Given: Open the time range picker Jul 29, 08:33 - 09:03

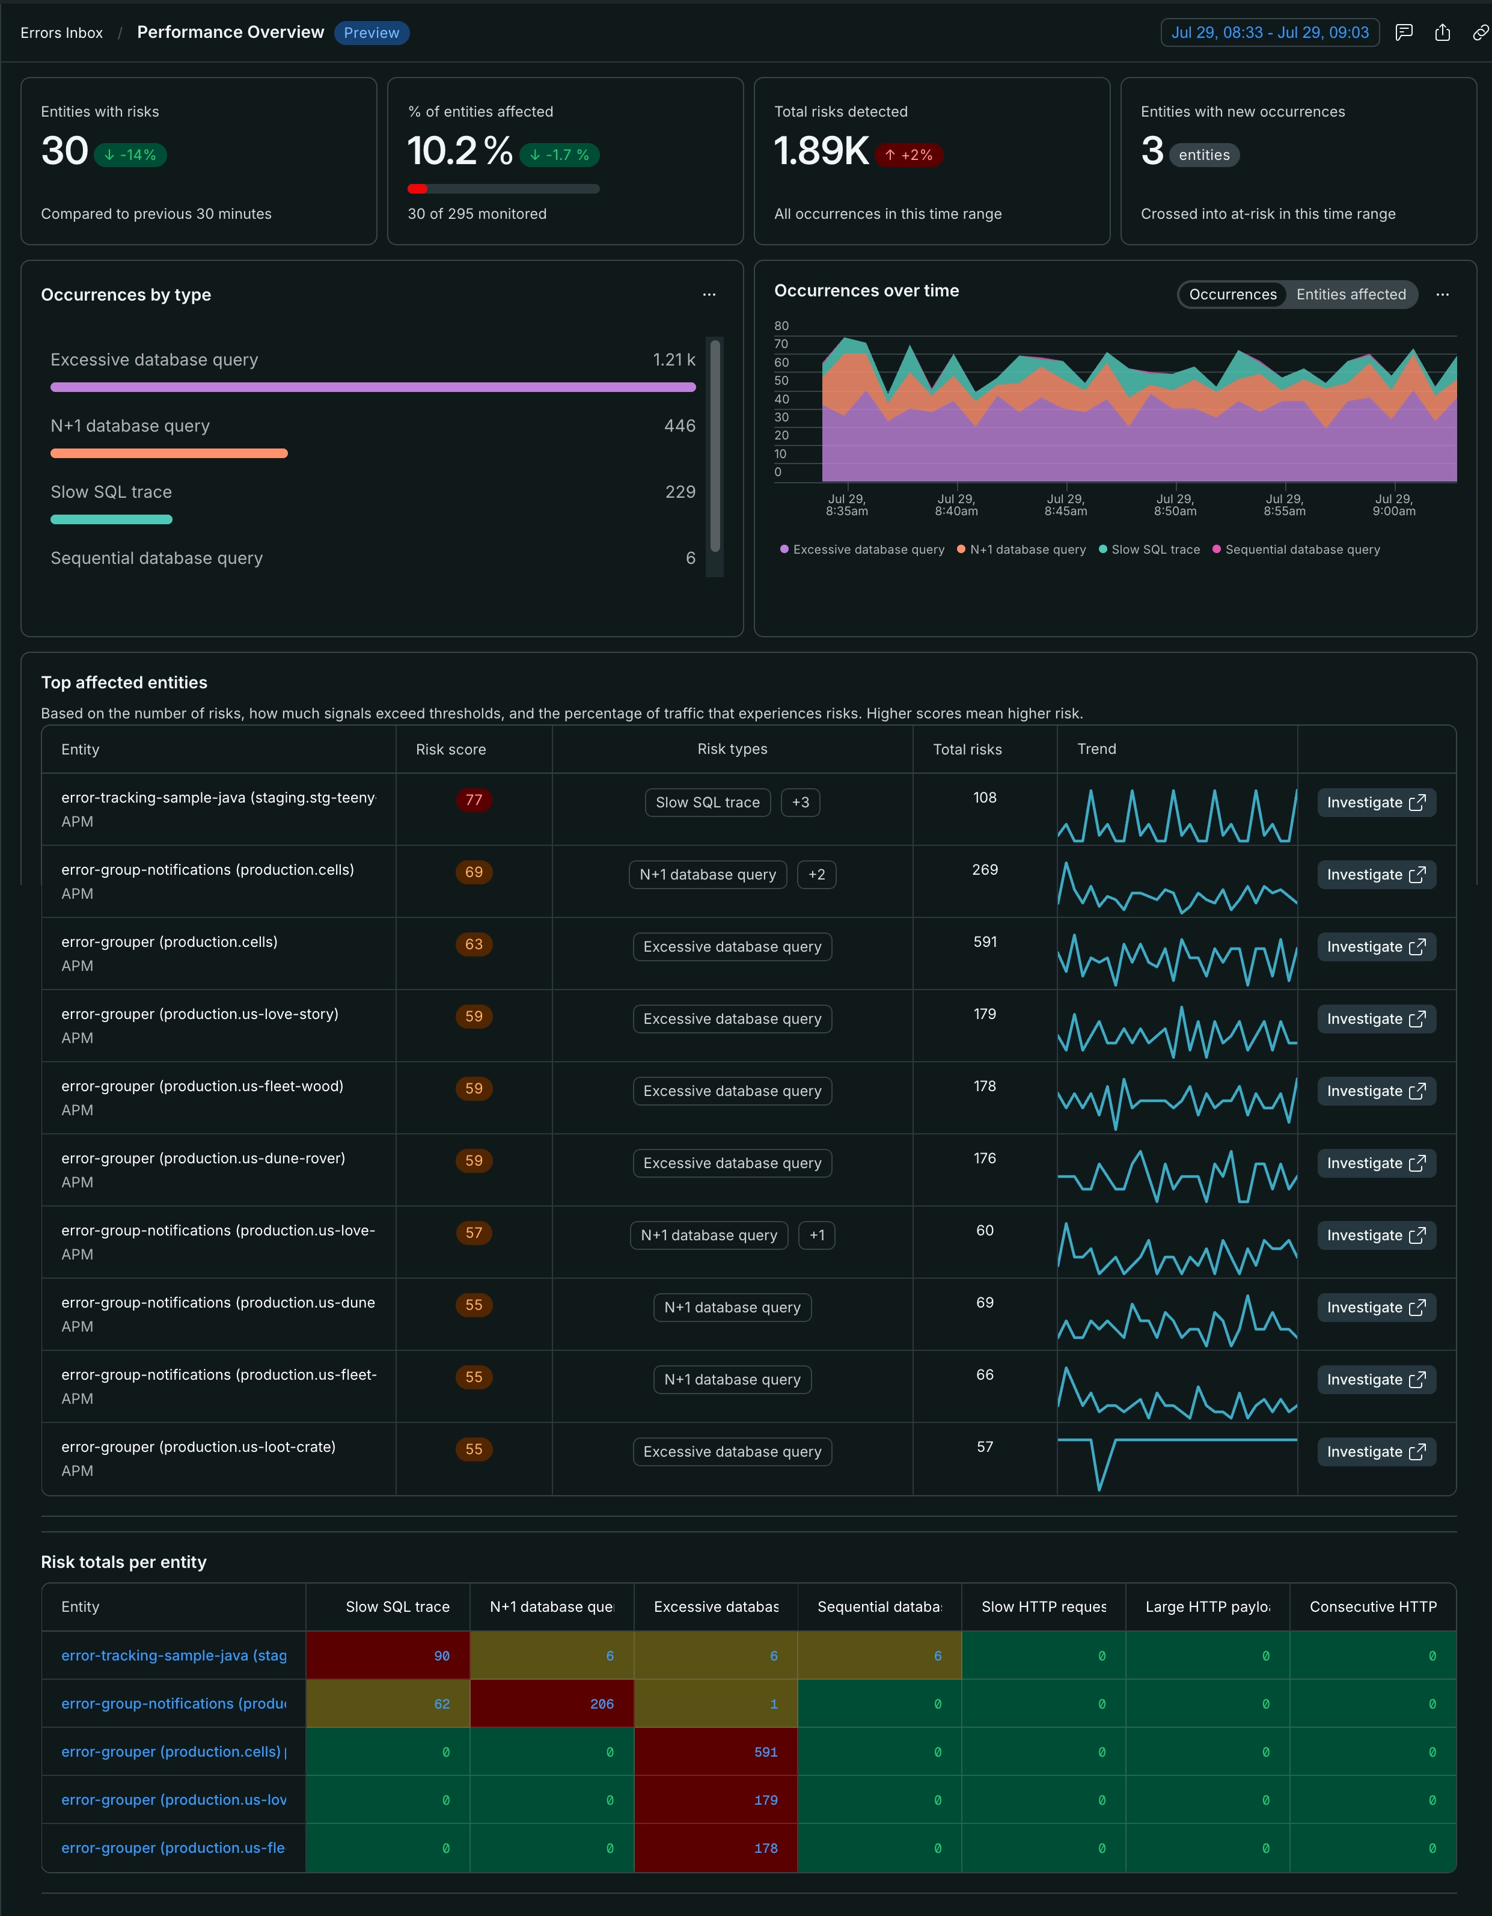Looking at the screenshot, I should point(1269,32).
